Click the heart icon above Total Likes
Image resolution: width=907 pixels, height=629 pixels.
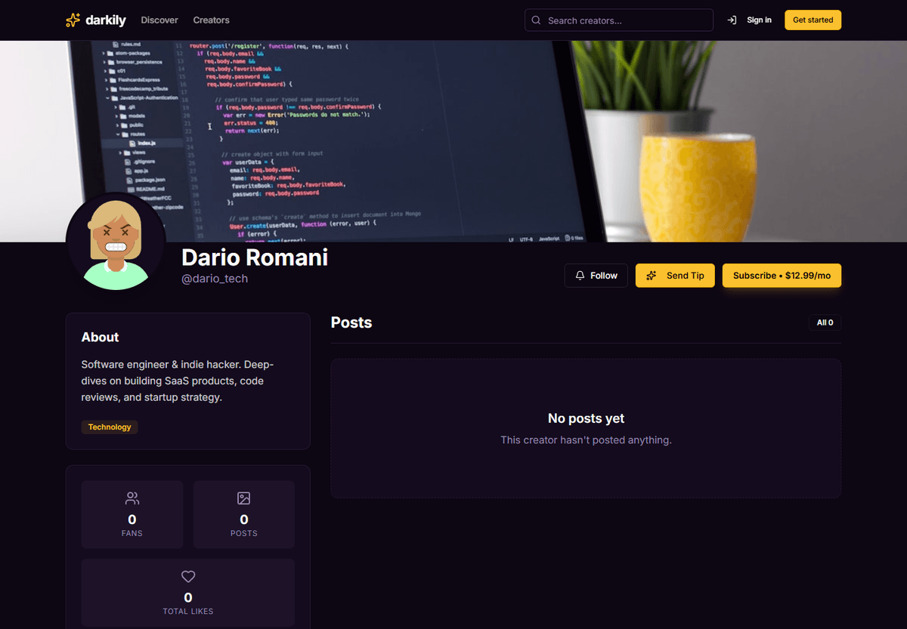(188, 577)
